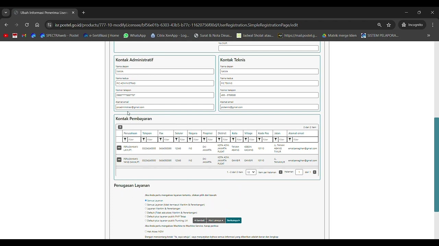Click the District column filter funnel icon
The height and width of the screenshot is (246, 439).
pyautogui.click(x=219, y=139)
